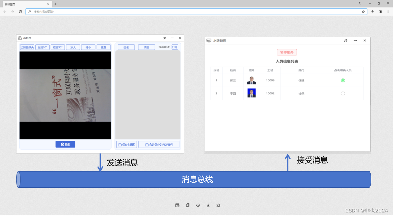Zoom out using the 缩小 button
This screenshot has width=393, height=216.
tap(88, 47)
